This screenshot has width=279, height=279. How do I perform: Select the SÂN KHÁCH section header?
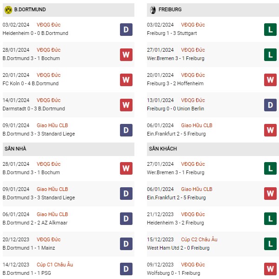[213, 149]
